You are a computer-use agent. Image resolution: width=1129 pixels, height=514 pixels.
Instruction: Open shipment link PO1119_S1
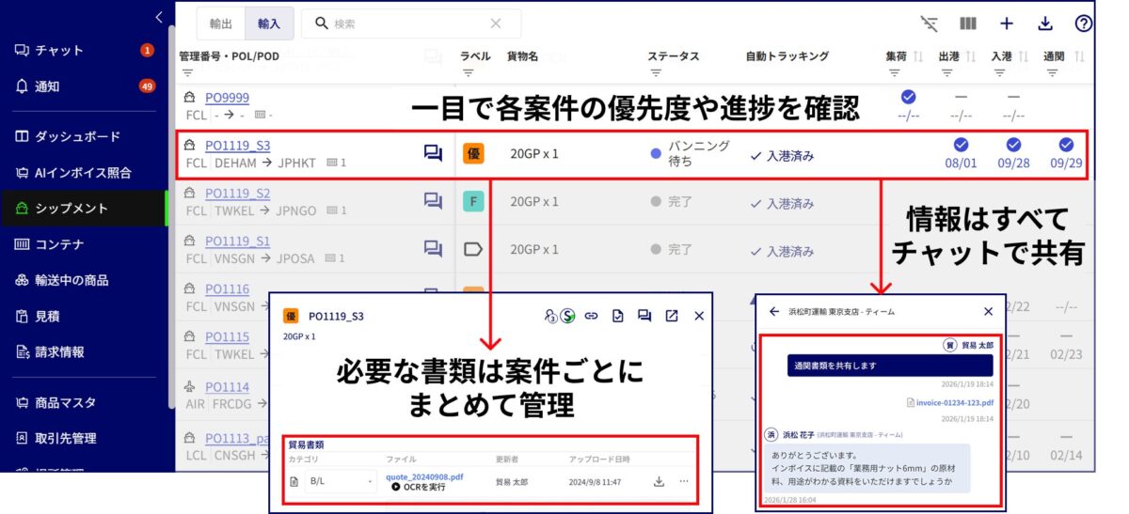(237, 241)
